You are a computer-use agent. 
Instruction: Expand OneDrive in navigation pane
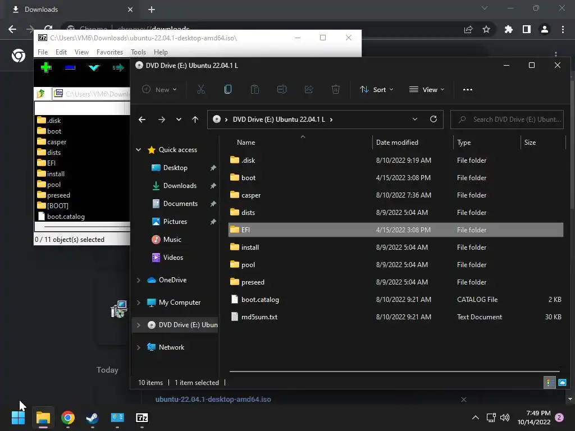click(139, 280)
